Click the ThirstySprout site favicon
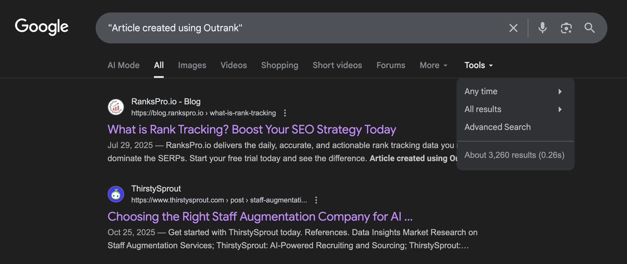This screenshot has height=264, width=627. click(115, 194)
